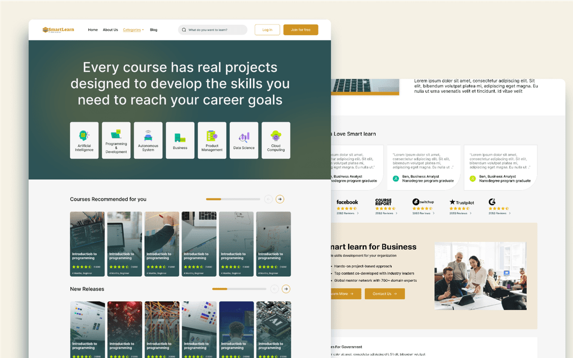Open course card with hand holding marker
The width and height of the screenshot is (573, 358).
pyautogui.click(x=162, y=244)
